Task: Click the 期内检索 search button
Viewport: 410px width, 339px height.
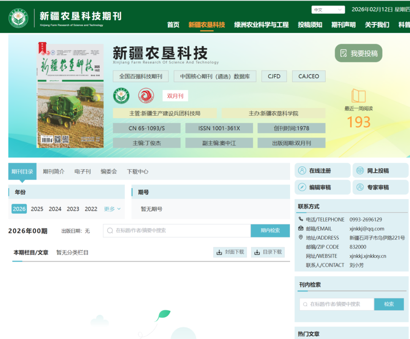Action: 270,231
